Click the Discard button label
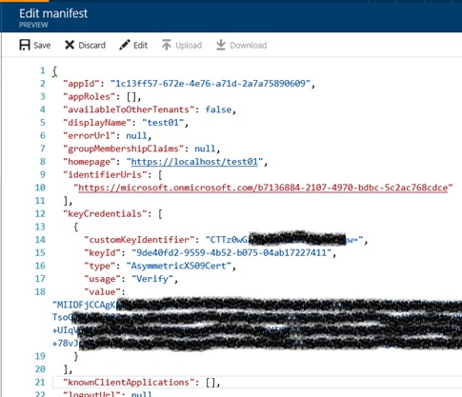The width and height of the screenshot is (462, 397). coord(91,46)
